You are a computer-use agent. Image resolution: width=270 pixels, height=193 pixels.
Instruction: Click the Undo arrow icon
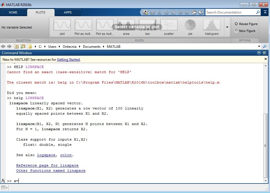pyautogui.click(x=180, y=12)
